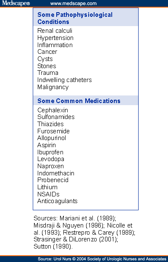This screenshot has width=168, height=262.
Task: Select the Indomethacin entry
Action: pos(56,173)
